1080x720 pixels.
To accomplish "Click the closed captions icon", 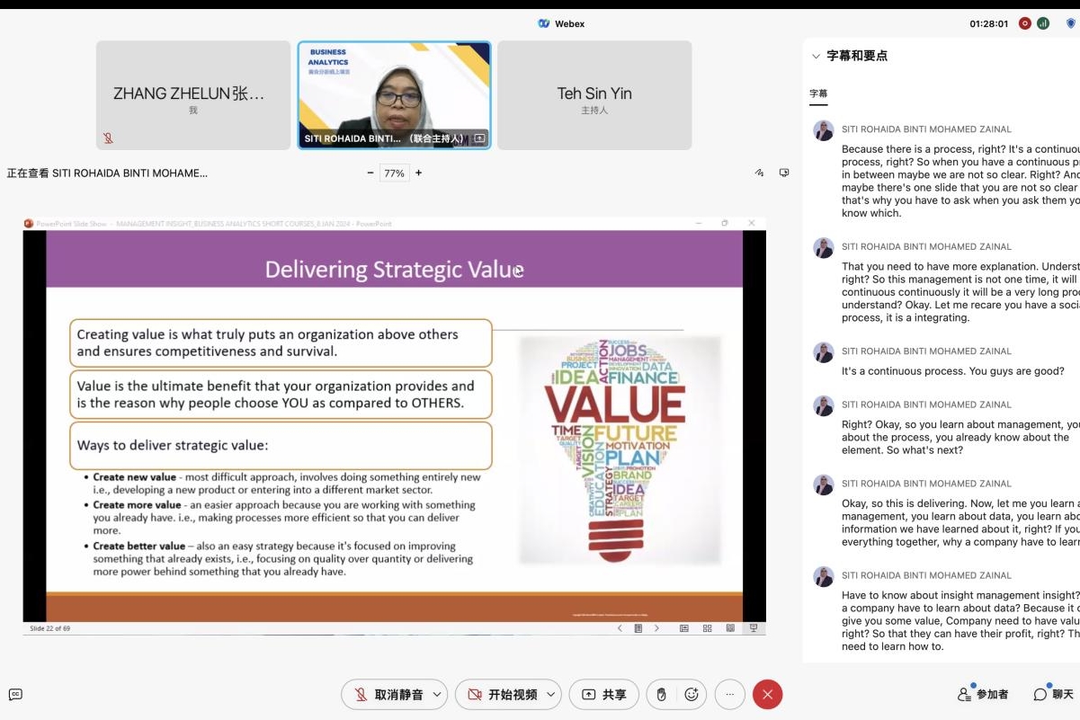I will click(15, 694).
